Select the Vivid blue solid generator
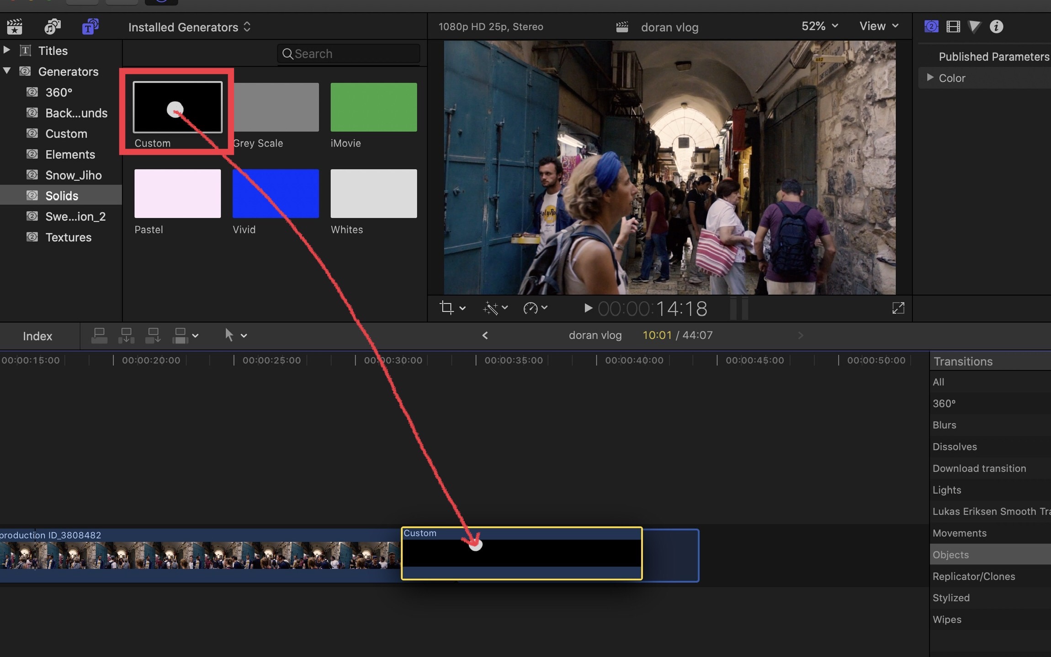The height and width of the screenshot is (657, 1051). [x=276, y=194]
